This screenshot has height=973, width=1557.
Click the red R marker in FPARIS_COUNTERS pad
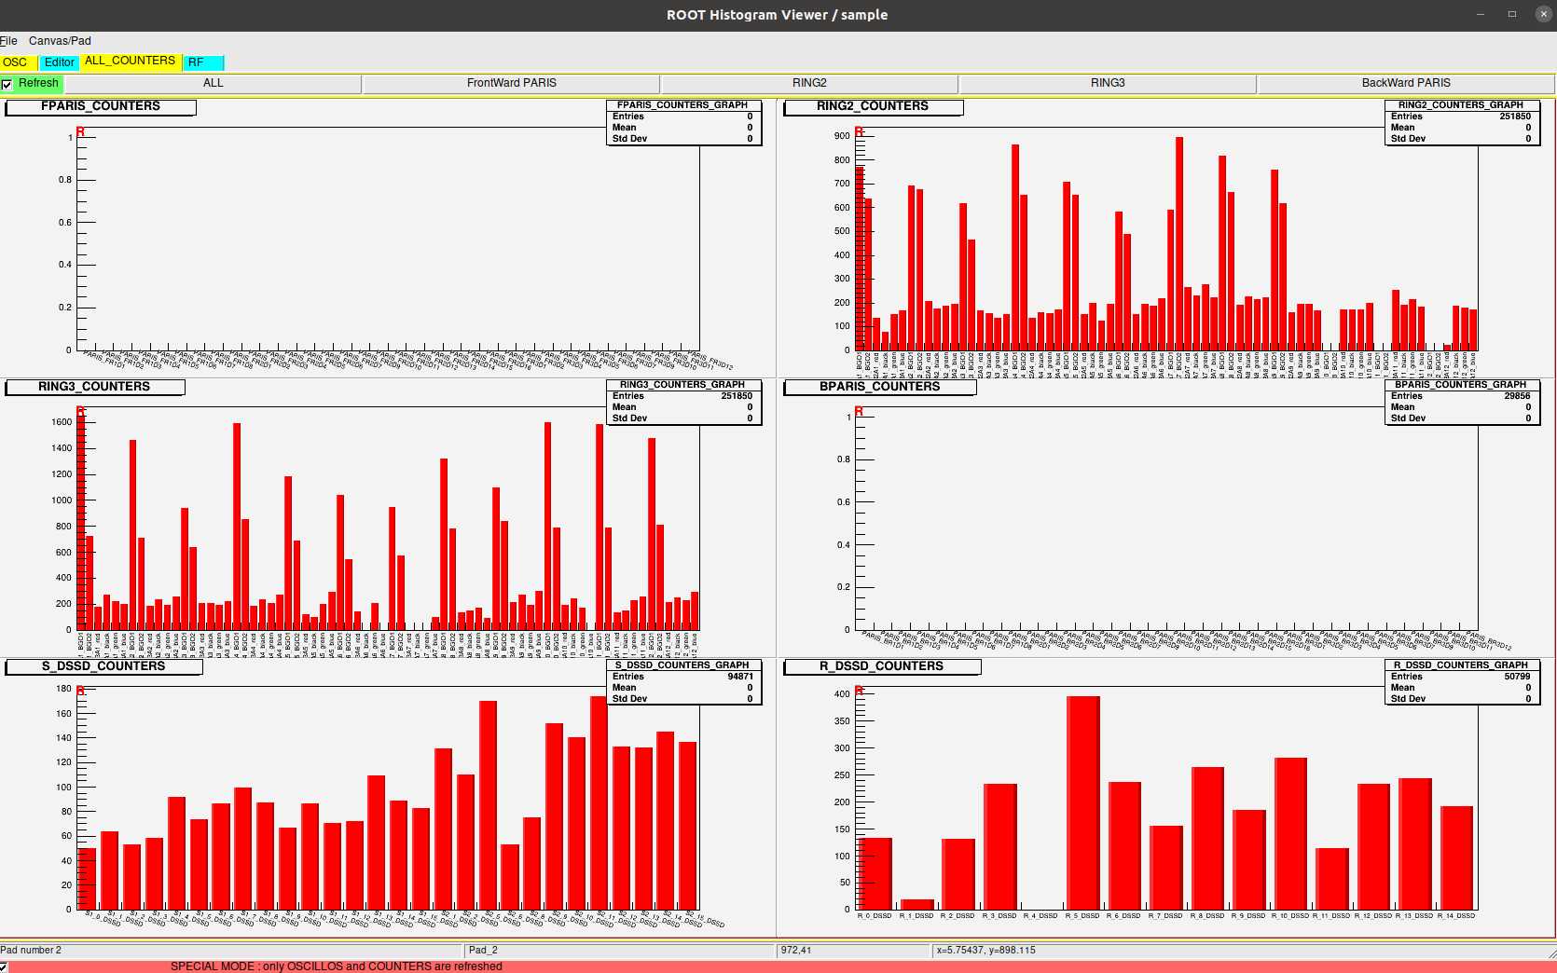[x=80, y=132]
